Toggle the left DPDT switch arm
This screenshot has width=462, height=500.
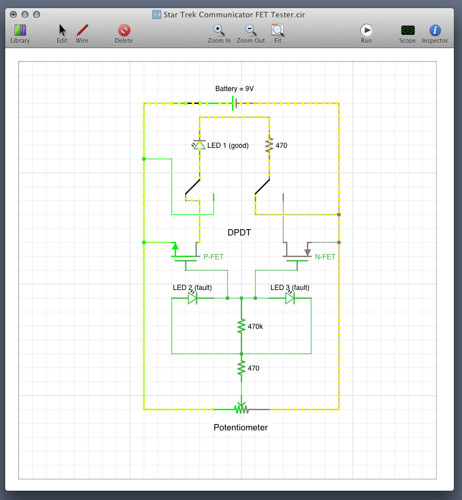193,187
